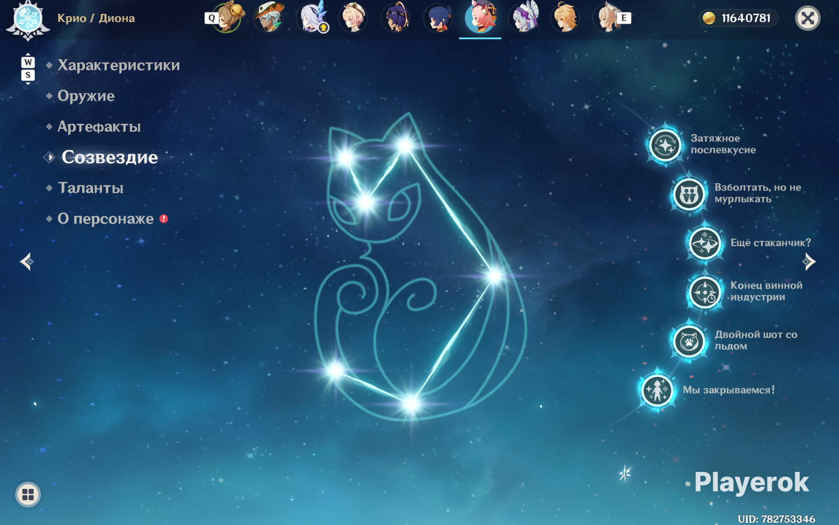Select the dark blue-haired avatar with braided bun
Screen dimensions: 839x525
(438, 18)
